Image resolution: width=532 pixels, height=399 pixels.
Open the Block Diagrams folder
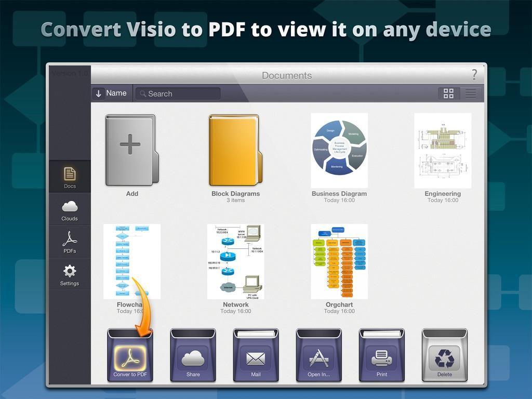click(x=236, y=150)
